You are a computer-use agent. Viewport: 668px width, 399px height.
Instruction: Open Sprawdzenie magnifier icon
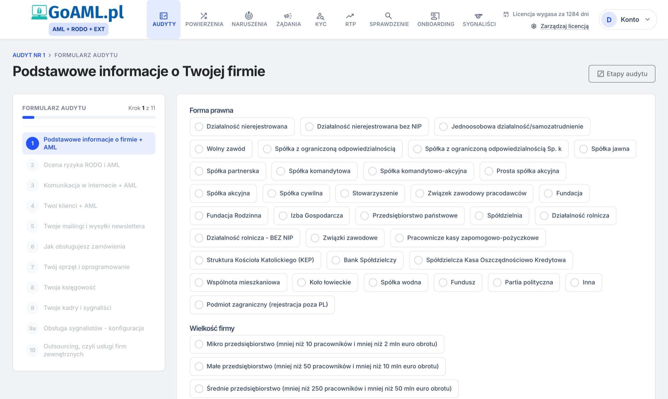coord(388,16)
